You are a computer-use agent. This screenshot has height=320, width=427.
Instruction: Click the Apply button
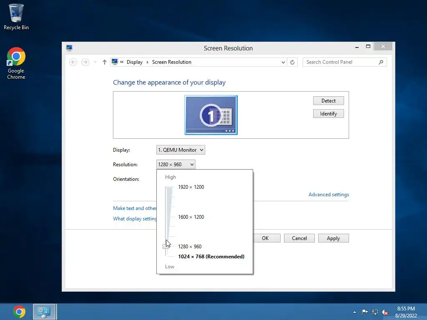coord(333,238)
